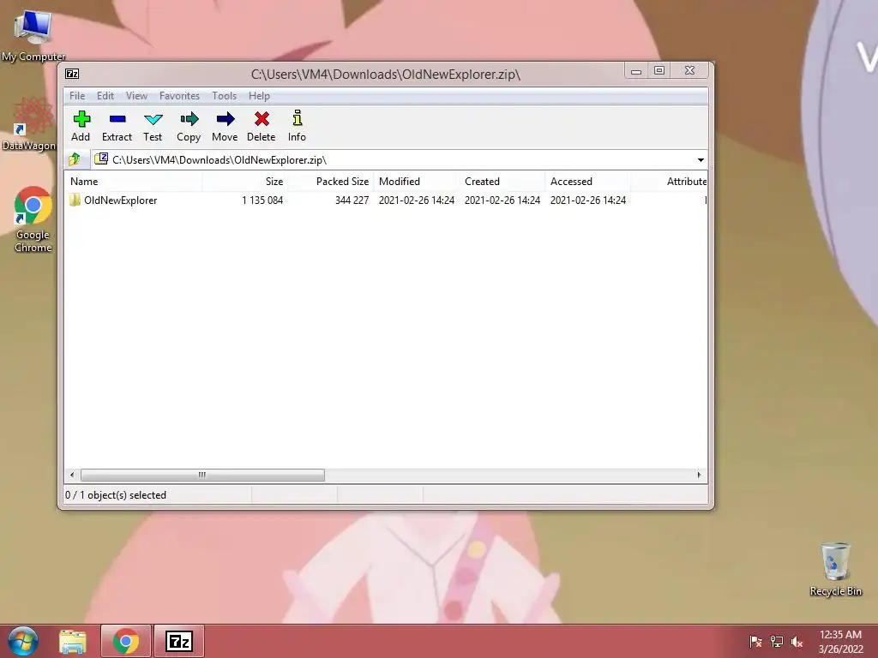Go up one folder level icon
This screenshot has width=878, height=658.
pos(75,160)
